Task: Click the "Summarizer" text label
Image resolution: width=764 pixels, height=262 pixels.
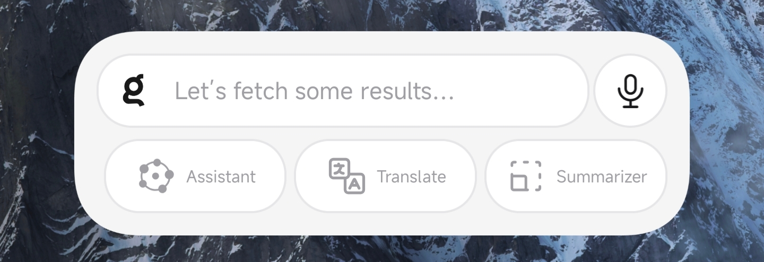Action: (602, 177)
